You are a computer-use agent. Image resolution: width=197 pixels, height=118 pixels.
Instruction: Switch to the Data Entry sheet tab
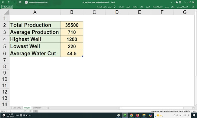[x=17, y=108]
